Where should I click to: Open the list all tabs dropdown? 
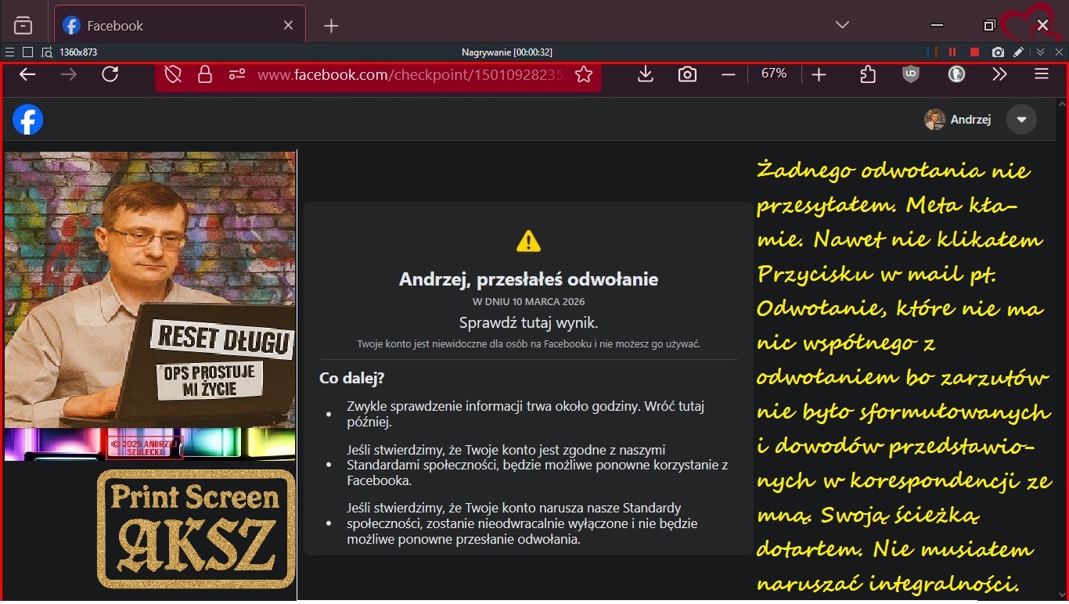coord(842,25)
